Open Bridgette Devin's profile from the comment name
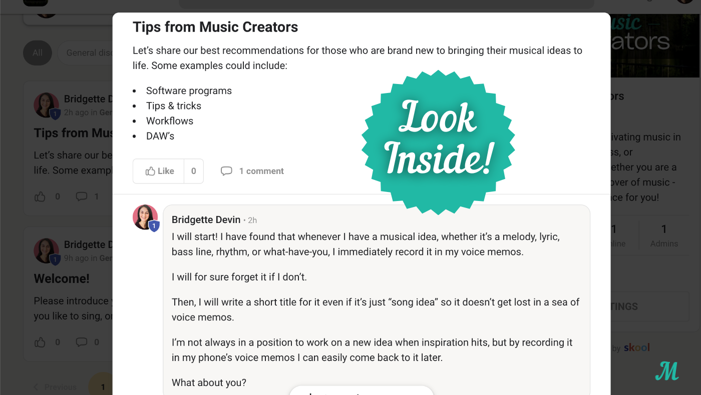 206,219
